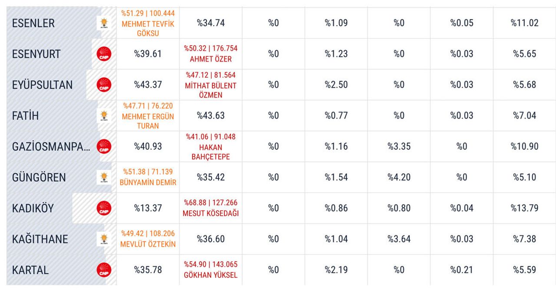
Task: Click the CHP logo in Gaziosmanpaşa row
Action: (x=104, y=146)
